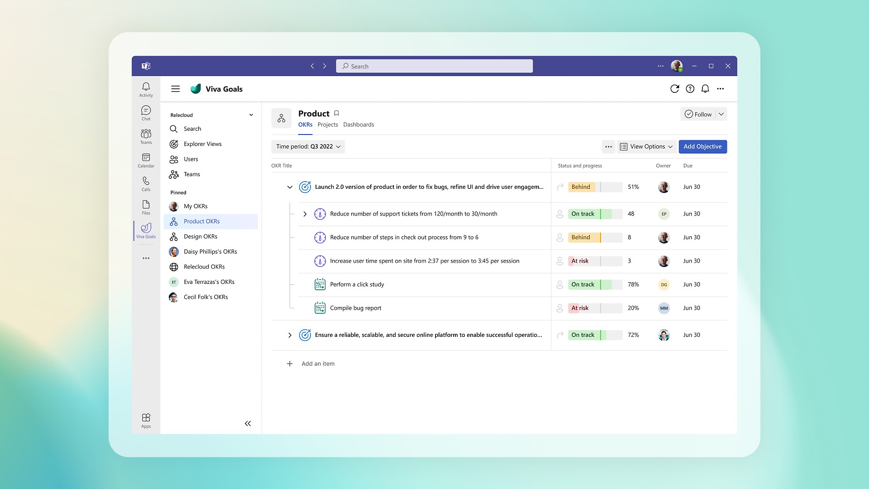
Task: Open the Time period Q3 2022 dropdown
Action: click(307, 146)
